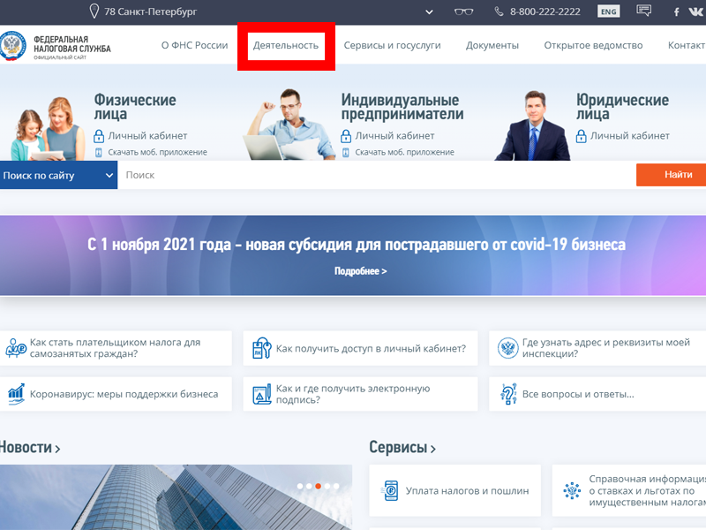Viewport: 706px width, 530px height.
Task: Open the 'Деятельность' menu item
Action: click(x=286, y=46)
